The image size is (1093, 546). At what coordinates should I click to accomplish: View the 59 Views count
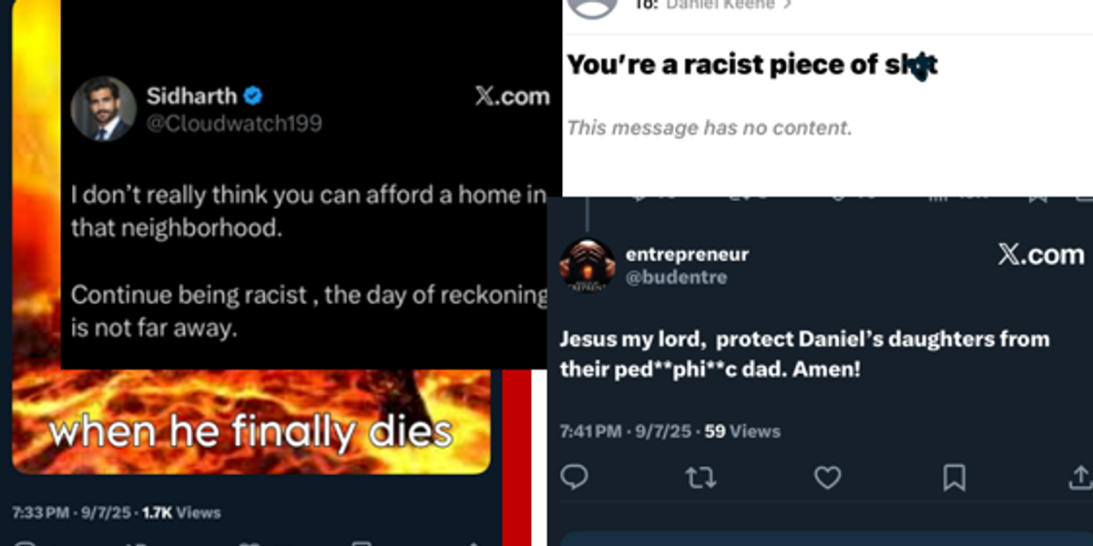point(742,431)
